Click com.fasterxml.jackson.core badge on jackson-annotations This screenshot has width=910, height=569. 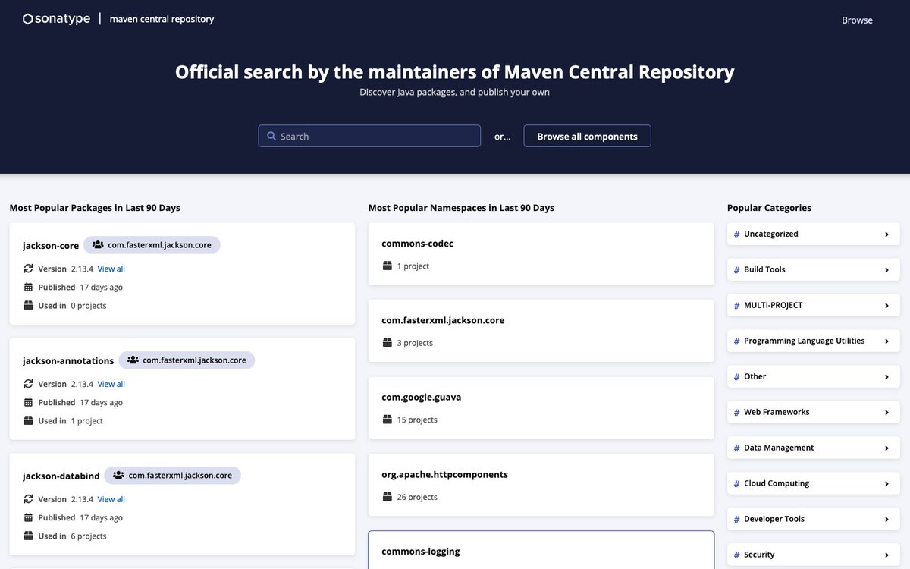pos(187,360)
